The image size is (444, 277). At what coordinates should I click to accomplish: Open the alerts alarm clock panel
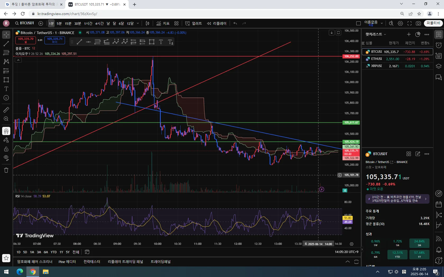coord(439,45)
